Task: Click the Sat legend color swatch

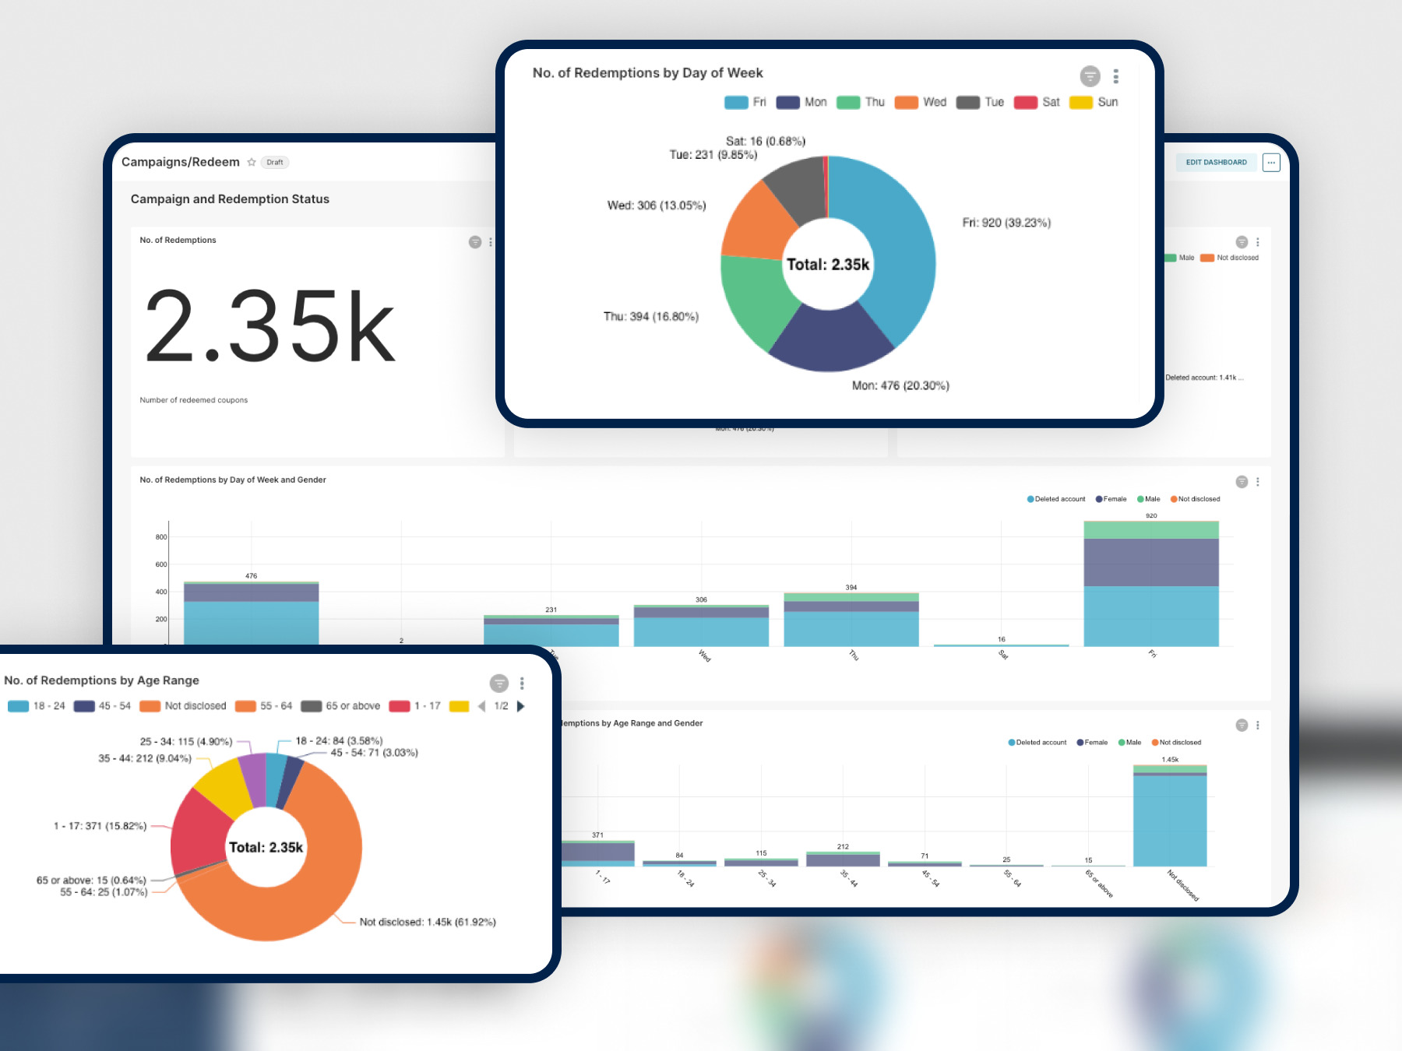Action: (1026, 102)
